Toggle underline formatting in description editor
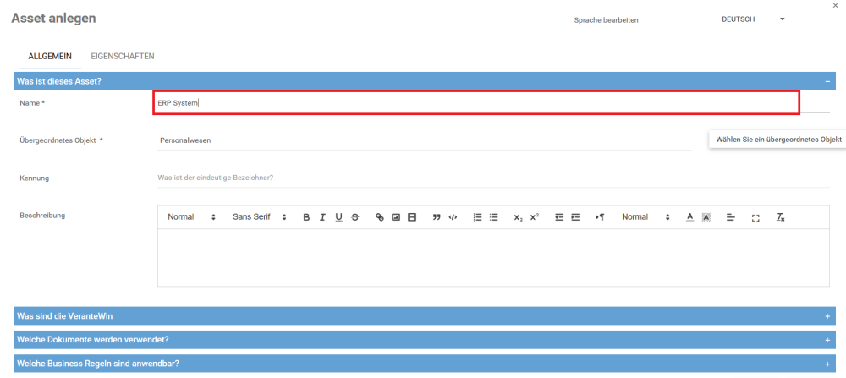Image resolution: width=846 pixels, height=378 pixels. (339, 217)
